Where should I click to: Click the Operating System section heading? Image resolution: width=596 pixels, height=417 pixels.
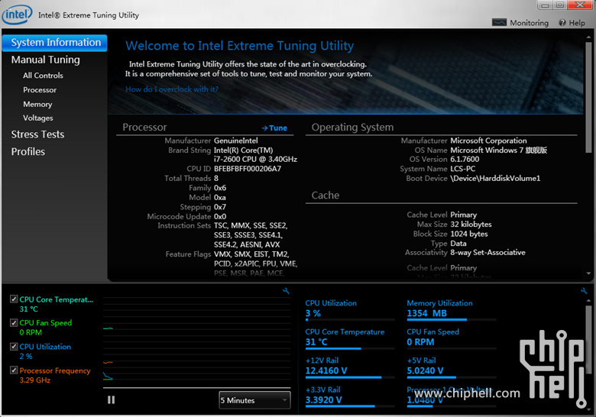(352, 128)
